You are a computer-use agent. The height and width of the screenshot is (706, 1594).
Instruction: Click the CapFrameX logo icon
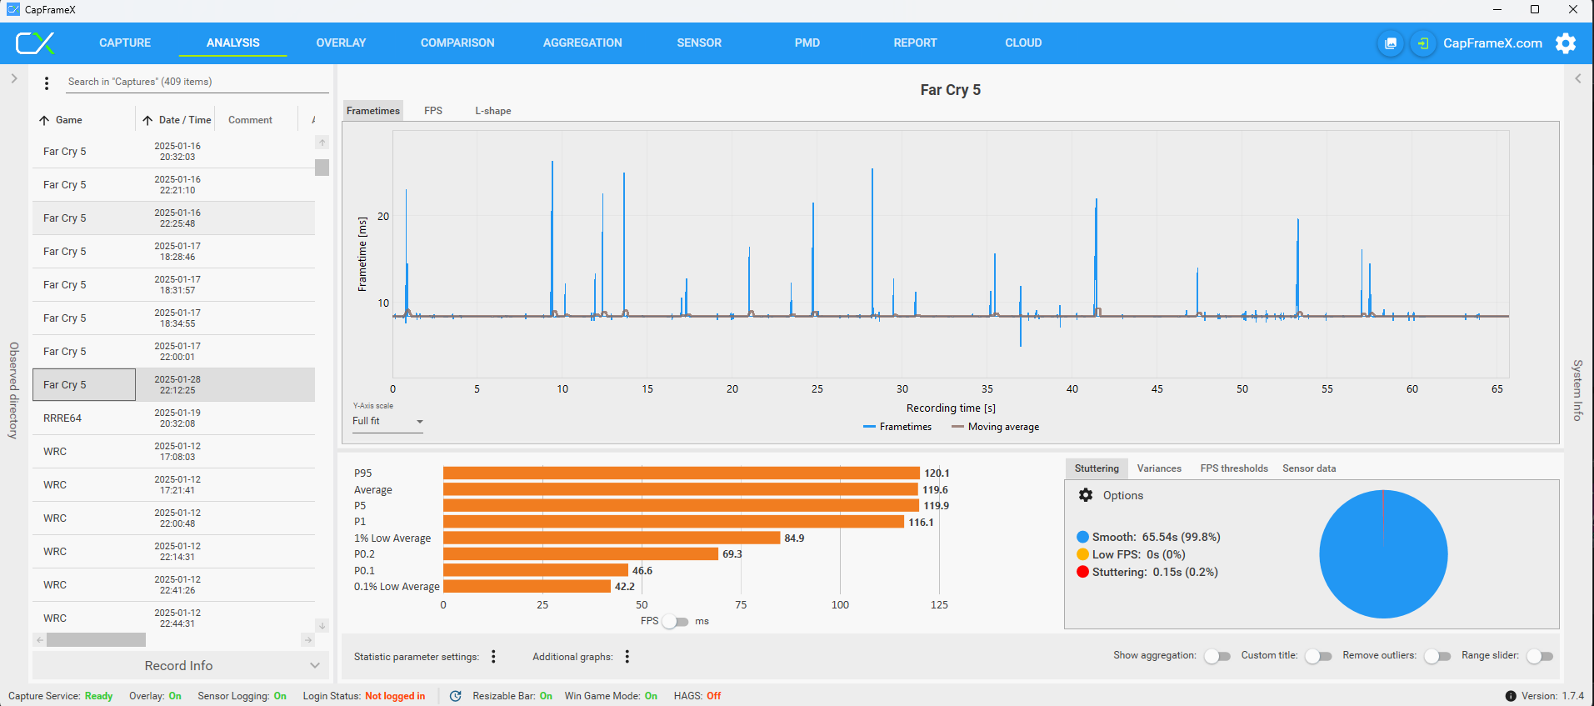click(x=36, y=43)
